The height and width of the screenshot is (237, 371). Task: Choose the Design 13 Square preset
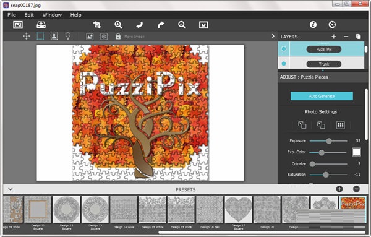95,209
